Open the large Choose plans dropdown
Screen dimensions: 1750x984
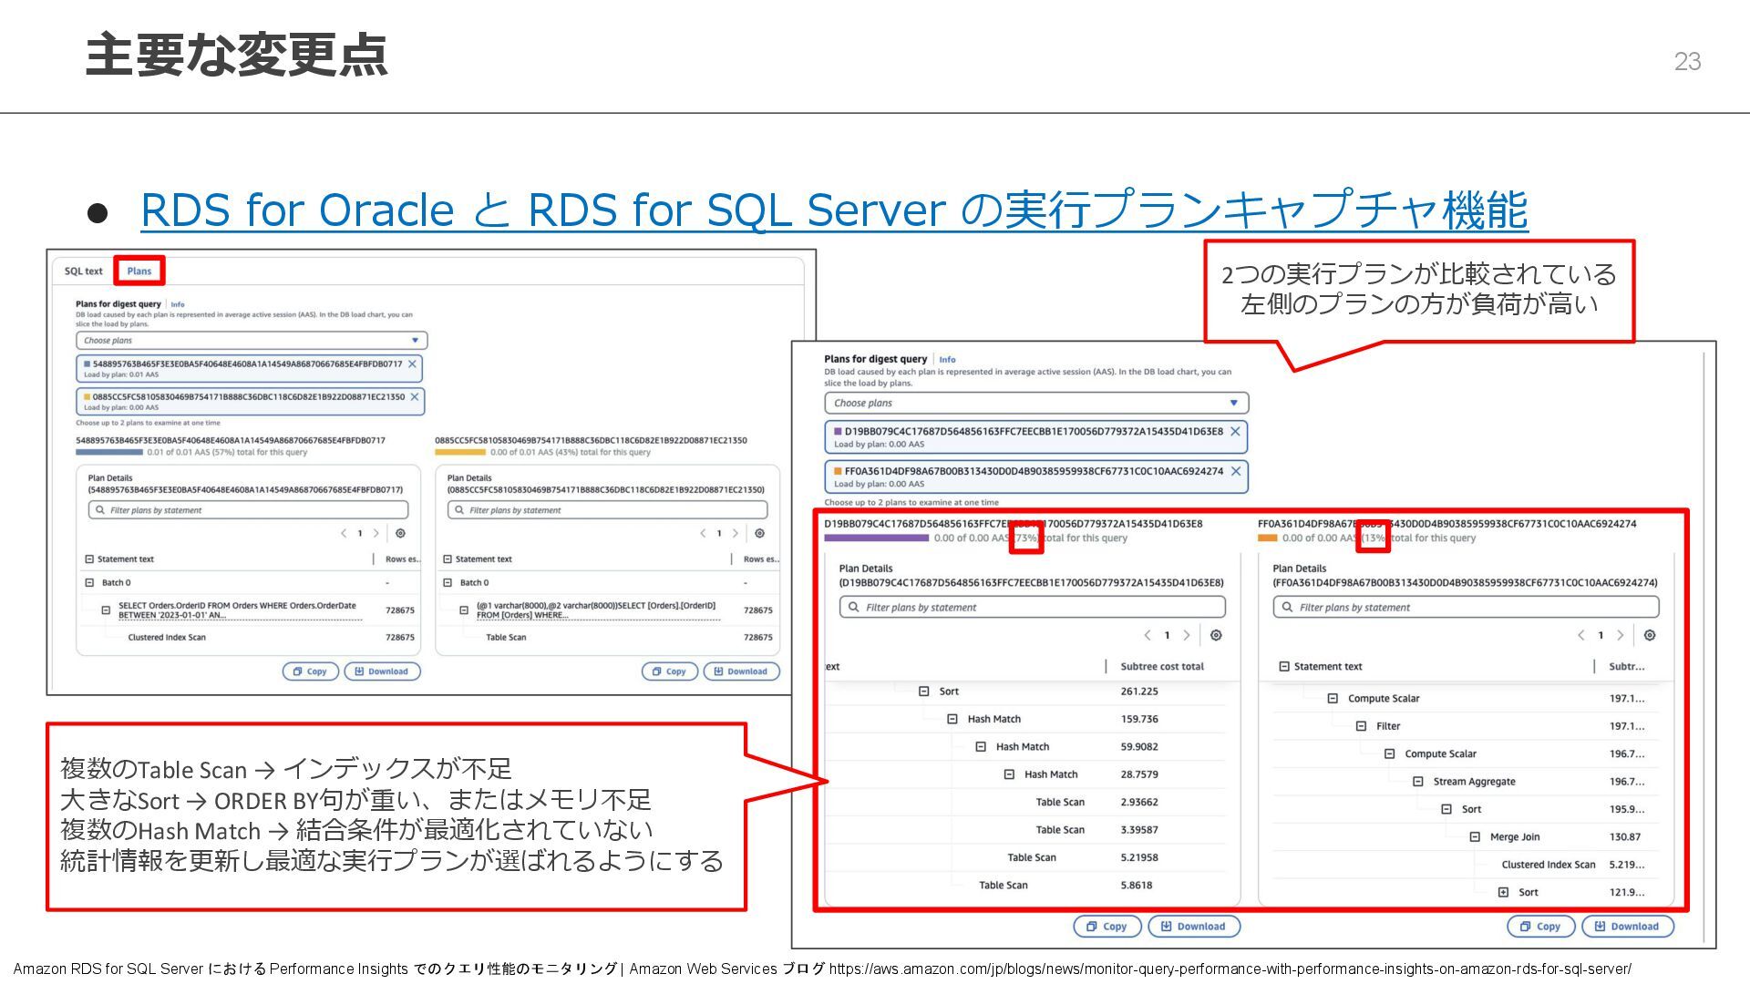point(1035,403)
